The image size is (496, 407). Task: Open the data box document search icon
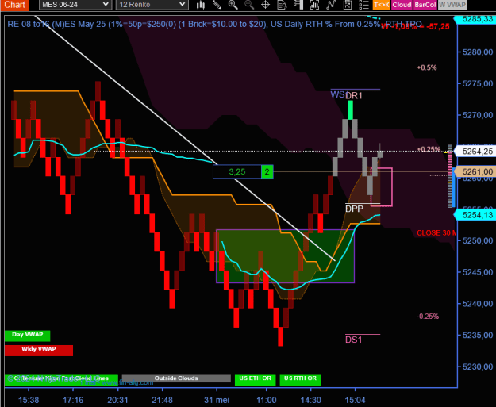(282, 5)
